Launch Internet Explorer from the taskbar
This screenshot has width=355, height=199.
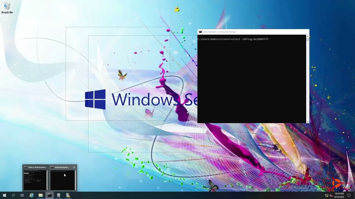point(31,195)
